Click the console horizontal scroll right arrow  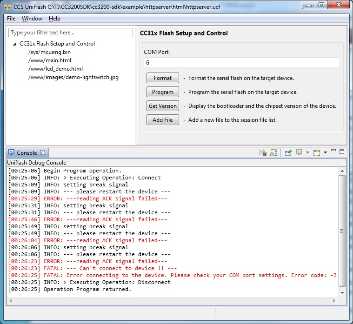point(334,301)
